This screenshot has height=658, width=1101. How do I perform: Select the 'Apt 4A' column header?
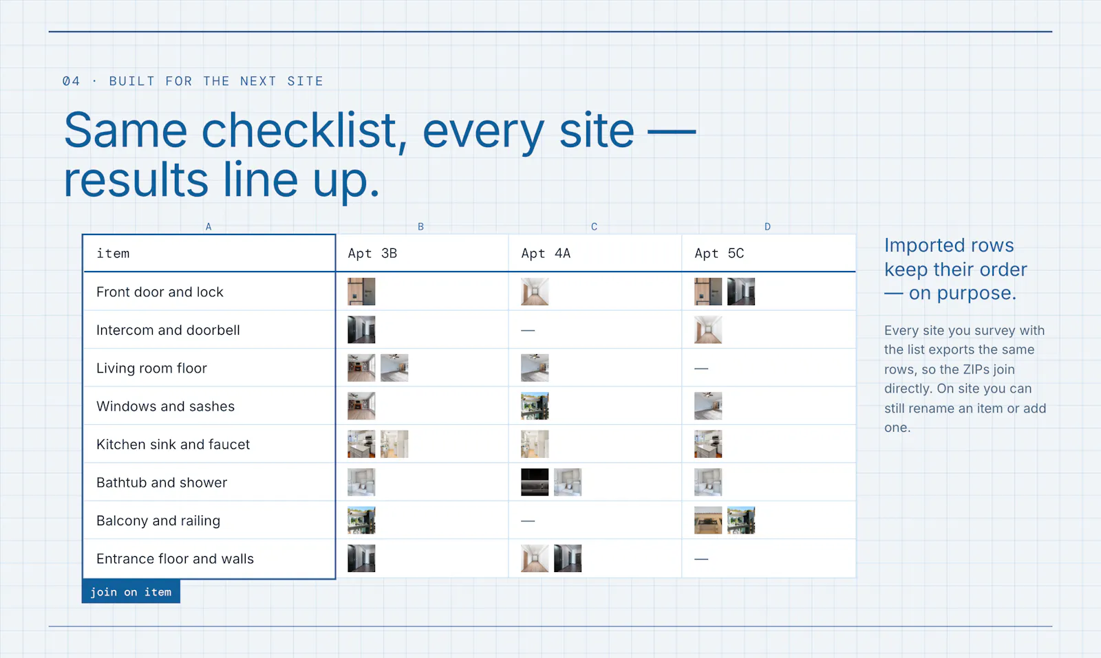595,253
